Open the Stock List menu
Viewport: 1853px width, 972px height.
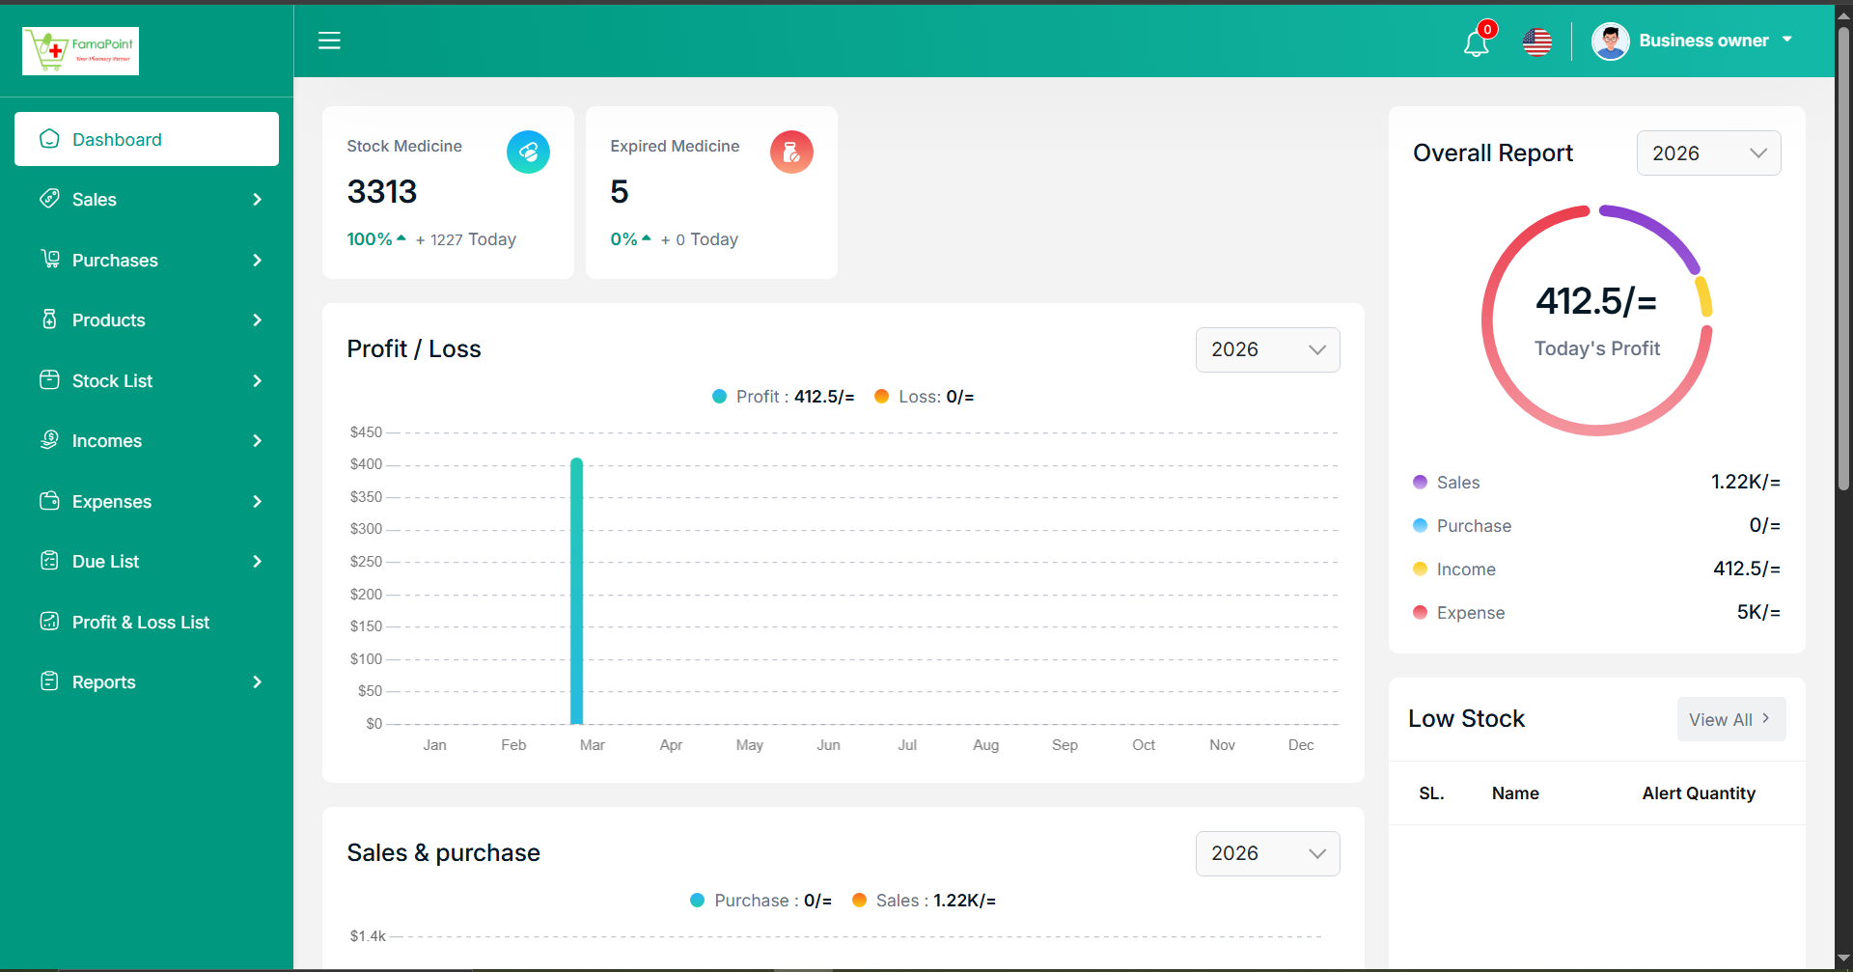(x=147, y=380)
